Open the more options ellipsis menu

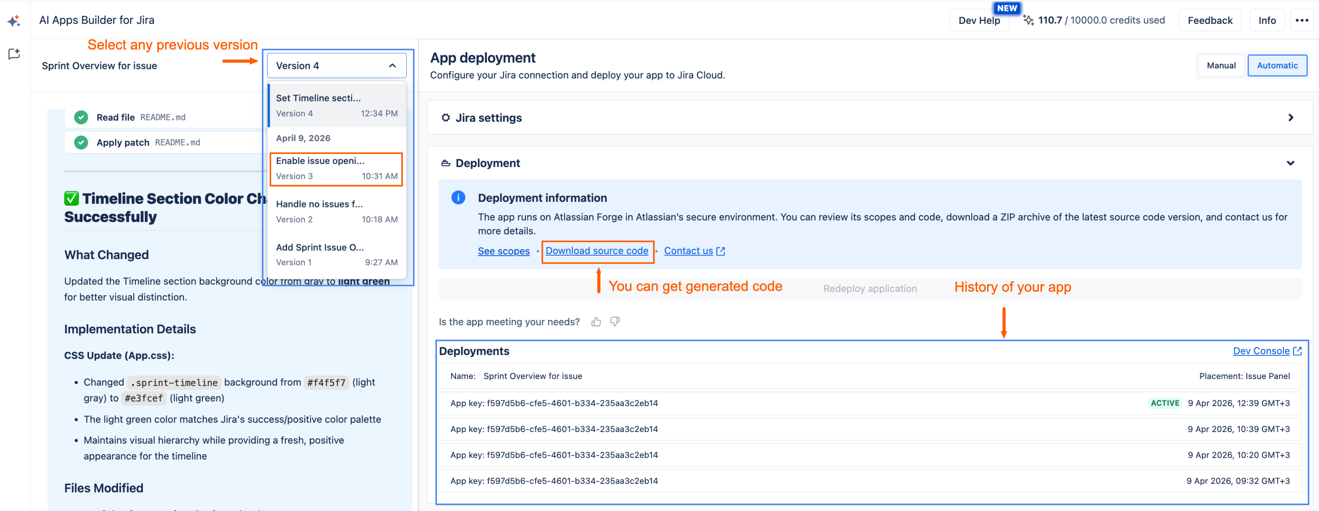click(1302, 21)
